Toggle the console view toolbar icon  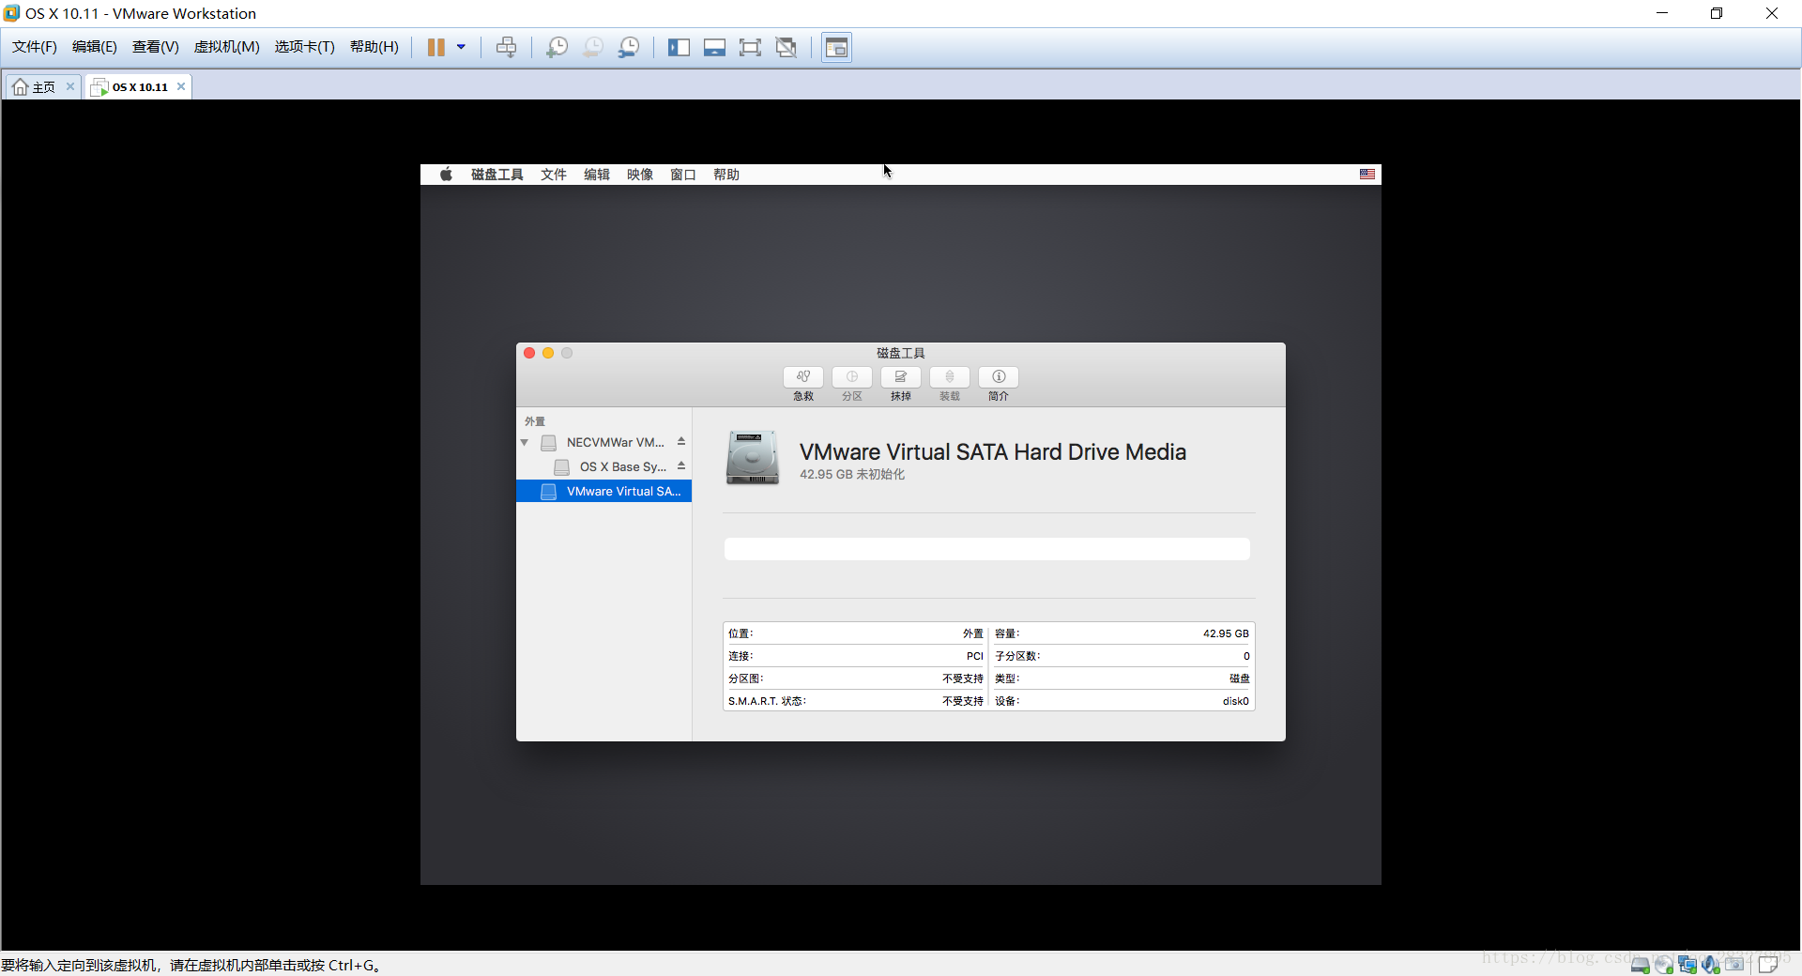click(836, 47)
